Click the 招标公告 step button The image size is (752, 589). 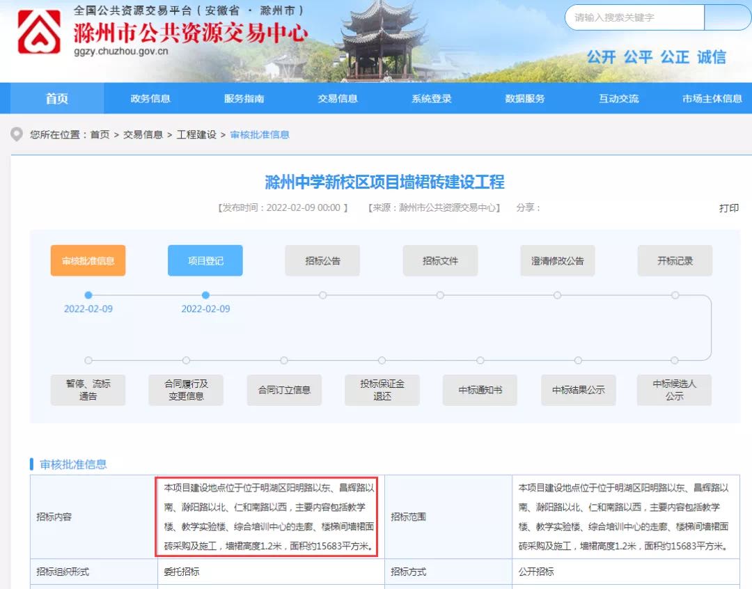[322, 261]
